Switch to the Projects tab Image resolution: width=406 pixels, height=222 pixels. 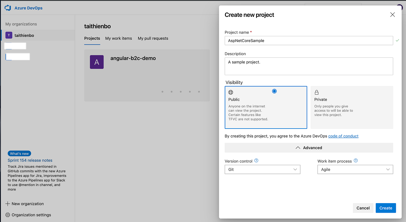[x=92, y=38]
